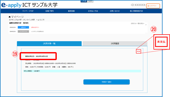The width and height of the screenshot is (170, 97).
Task: Click the 最新のお知らせ NEWS heading
Action: [19, 23]
